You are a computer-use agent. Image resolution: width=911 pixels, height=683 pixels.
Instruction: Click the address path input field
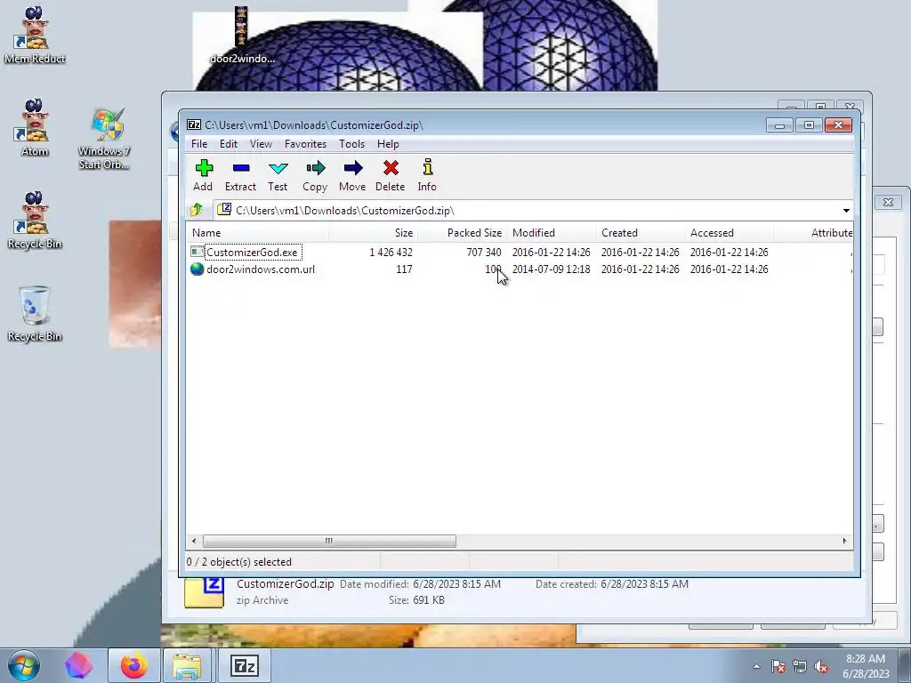tap(527, 210)
